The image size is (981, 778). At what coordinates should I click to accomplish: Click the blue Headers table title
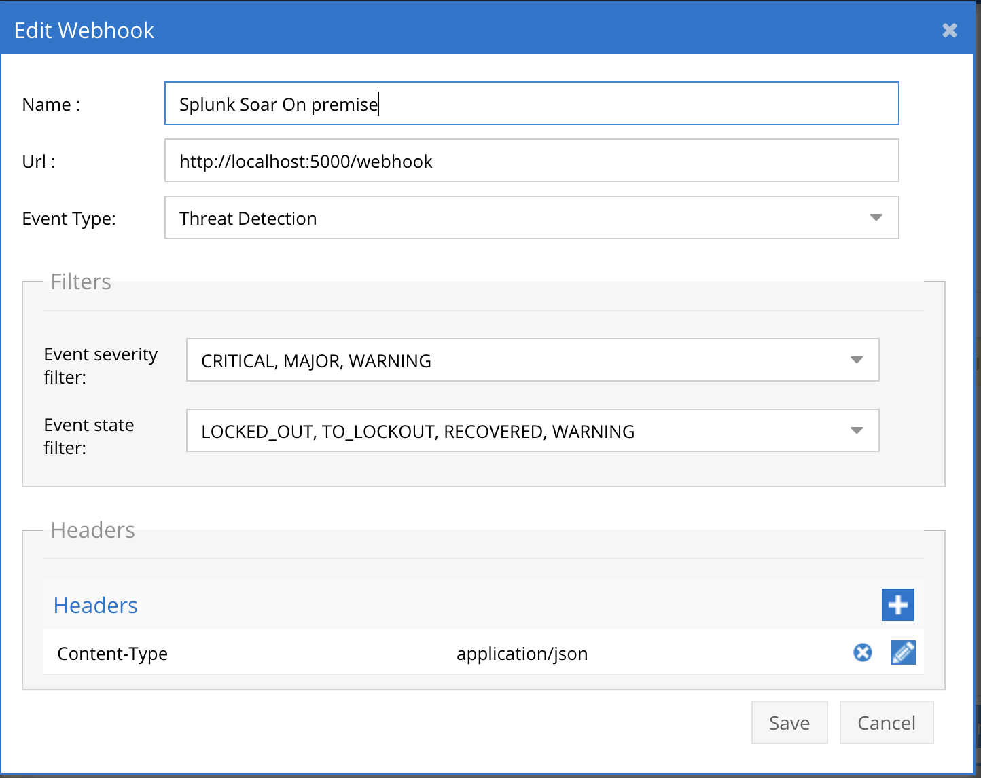[96, 606]
